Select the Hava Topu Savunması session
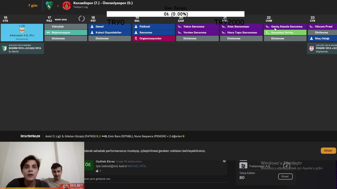The width and height of the screenshot is (337, 189). pos(241,33)
